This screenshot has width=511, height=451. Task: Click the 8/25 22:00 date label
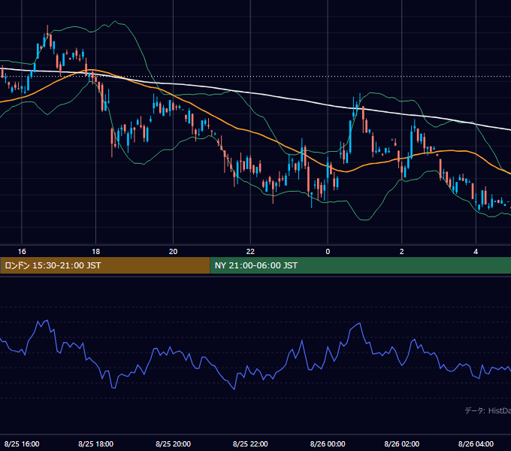pyautogui.click(x=250, y=443)
